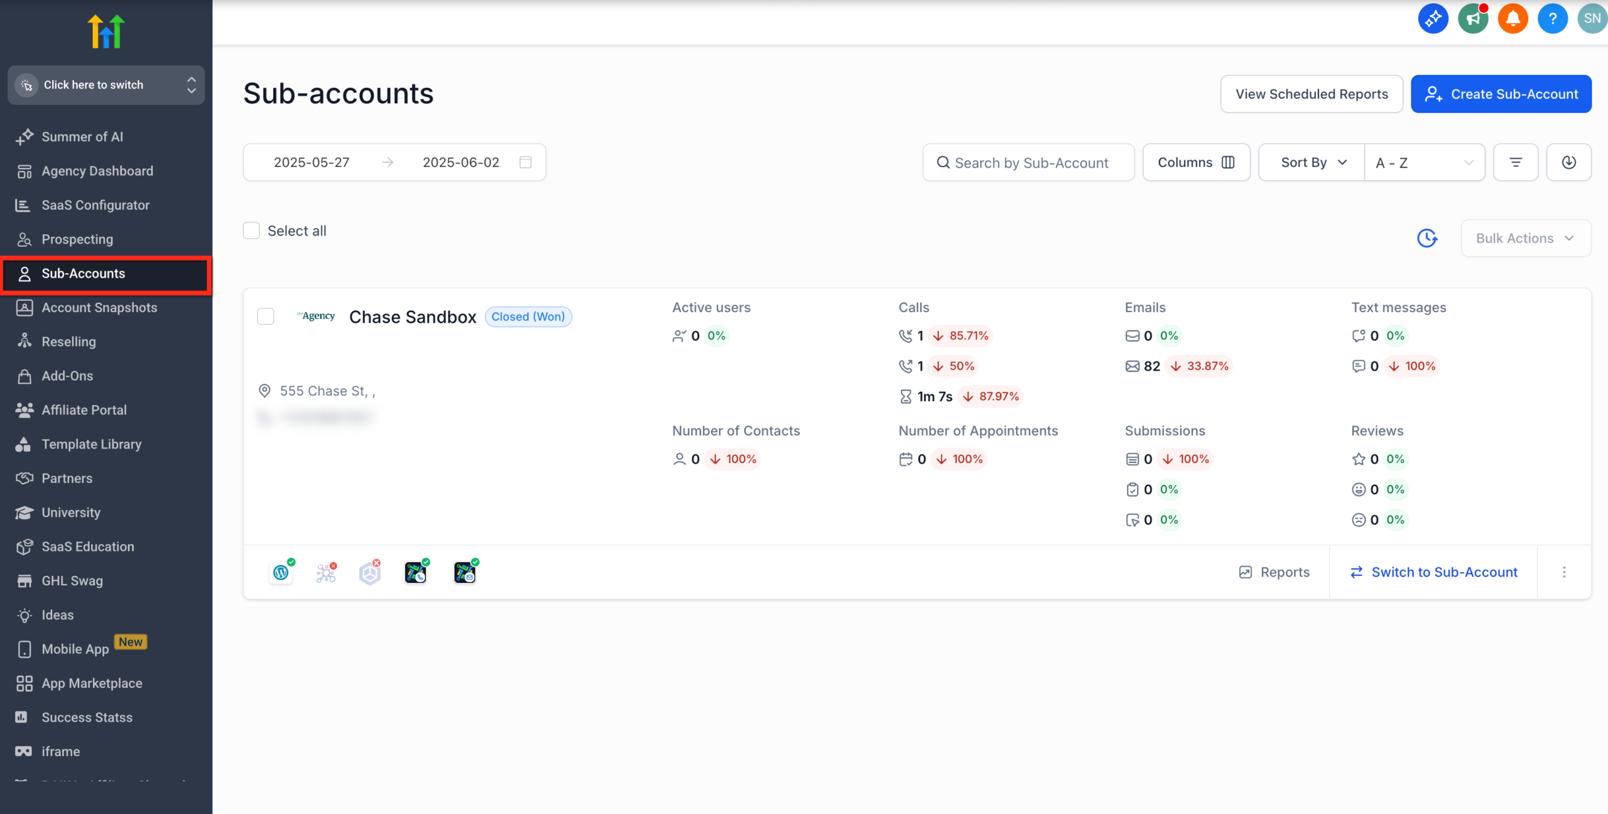This screenshot has width=1608, height=814.
Task: Click the WordPress integration icon
Action: coord(281,572)
